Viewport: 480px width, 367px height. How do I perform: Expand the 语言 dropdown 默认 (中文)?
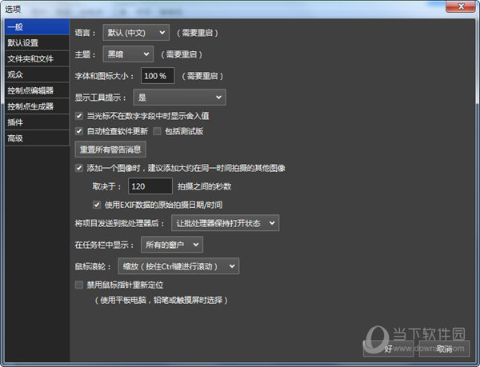(x=136, y=33)
